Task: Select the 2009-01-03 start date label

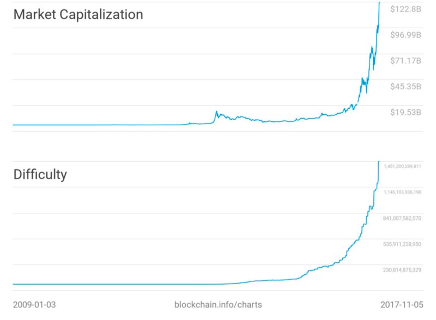Action: click(x=34, y=304)
